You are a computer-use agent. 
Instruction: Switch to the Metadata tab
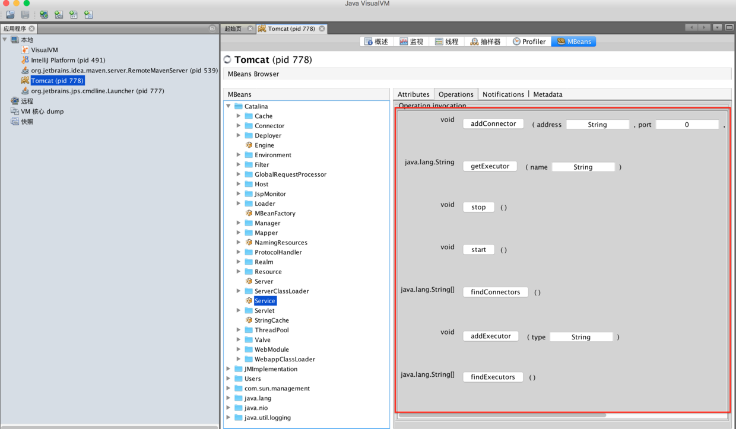click(x=547, y=94)
